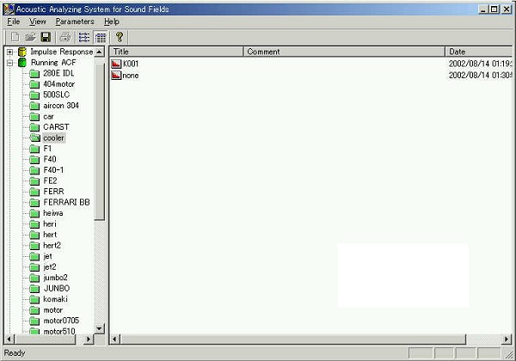
Task: Select the none measurement entry
Action: [x=130, y=76]
